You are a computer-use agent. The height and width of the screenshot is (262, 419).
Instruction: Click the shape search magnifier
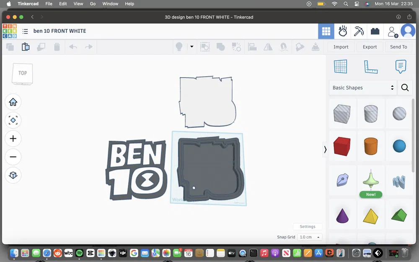[405, 88]
